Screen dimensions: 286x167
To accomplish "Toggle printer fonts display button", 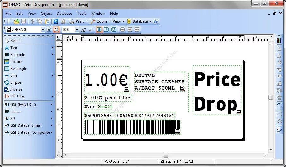I will (56, 30).
